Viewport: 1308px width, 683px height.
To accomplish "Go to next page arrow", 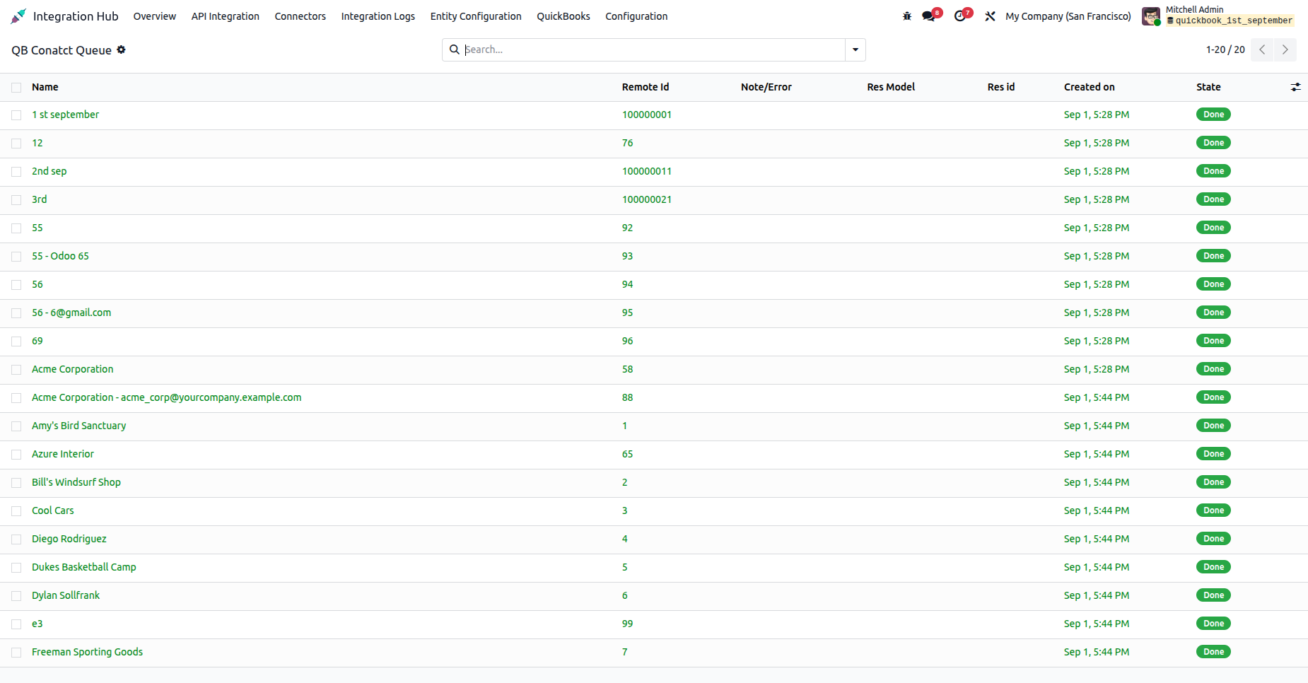I will (1285, 49).
